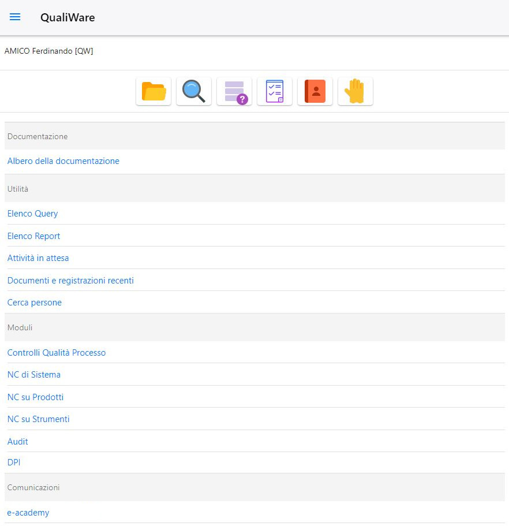Image resolution: width=509 pixels, height=526 pixels.
Task: Click the yellow folder documentation icon
Action: pyautogui.click(x=154, y=91)
